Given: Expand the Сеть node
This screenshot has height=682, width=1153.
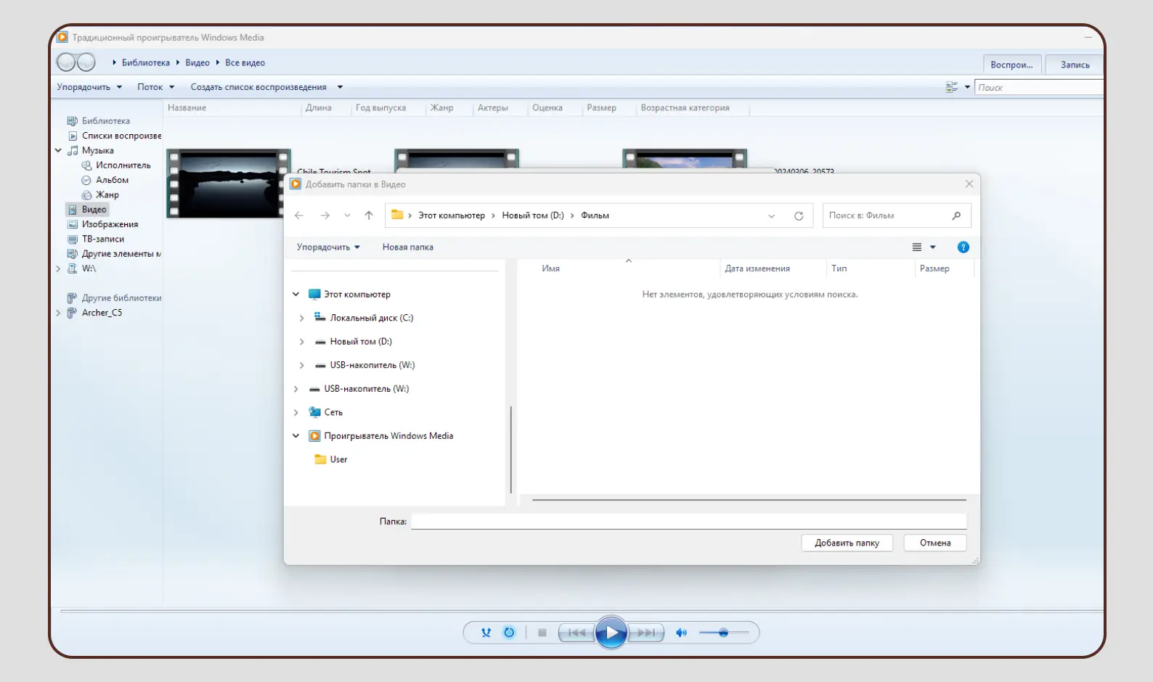Looking at the screenshot, I should tap(296, 412).
